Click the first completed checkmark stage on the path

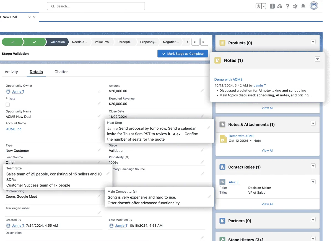click(12, 42)
